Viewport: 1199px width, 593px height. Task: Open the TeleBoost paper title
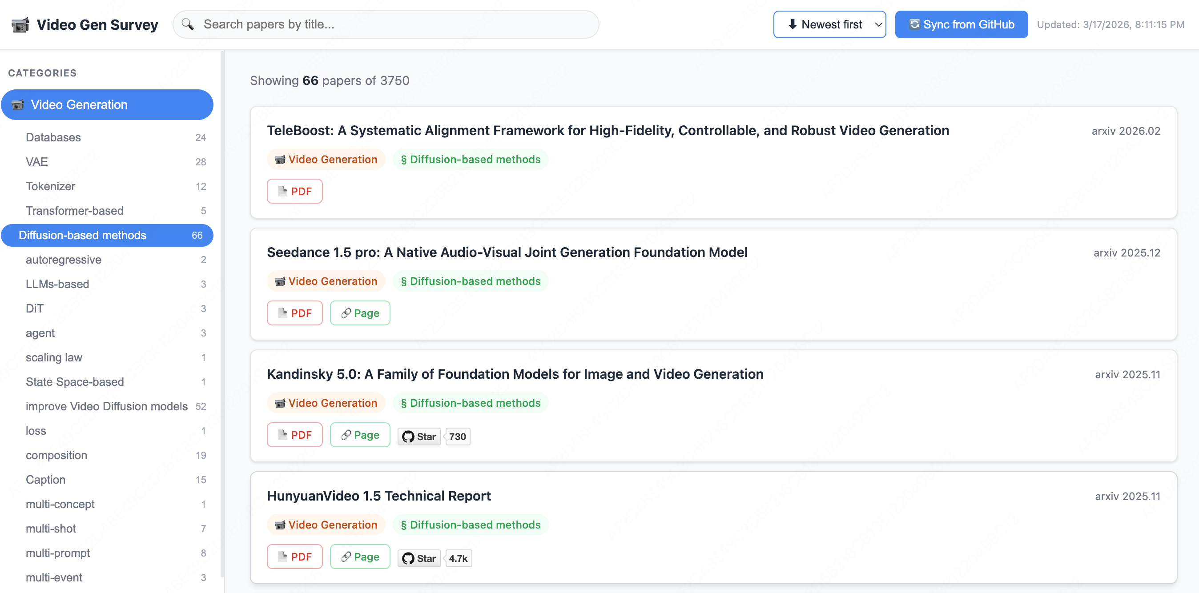pos(608,131)
